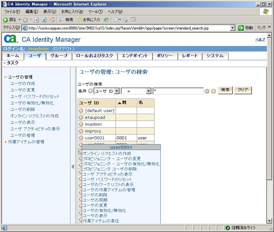The width and height of the screenshot is (274, 232).
Task: Click the IE Home toolbar icon
Action: point(52,20)
